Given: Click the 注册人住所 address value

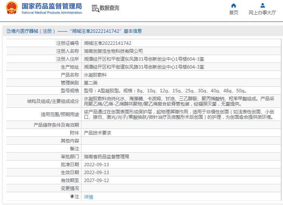Looking at the screenshot, I should (x=144, y=59).
